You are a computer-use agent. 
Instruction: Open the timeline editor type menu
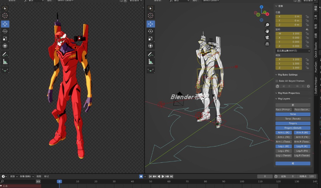(4, 176)
